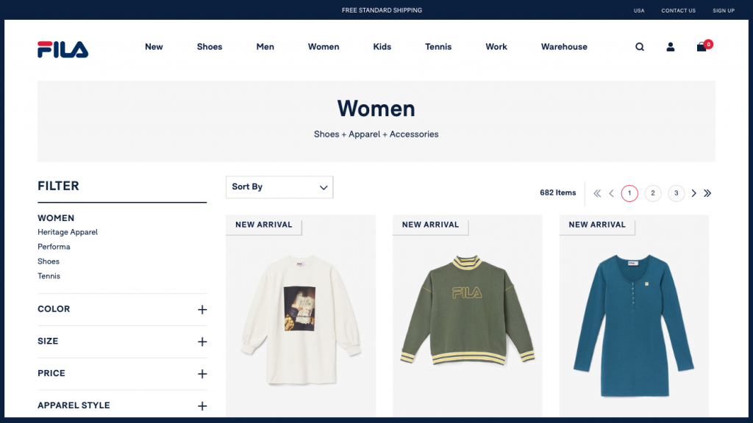This screenshot has width=753, height=423.
Task: Open the shopping cart icon
Action: point(702,47)
